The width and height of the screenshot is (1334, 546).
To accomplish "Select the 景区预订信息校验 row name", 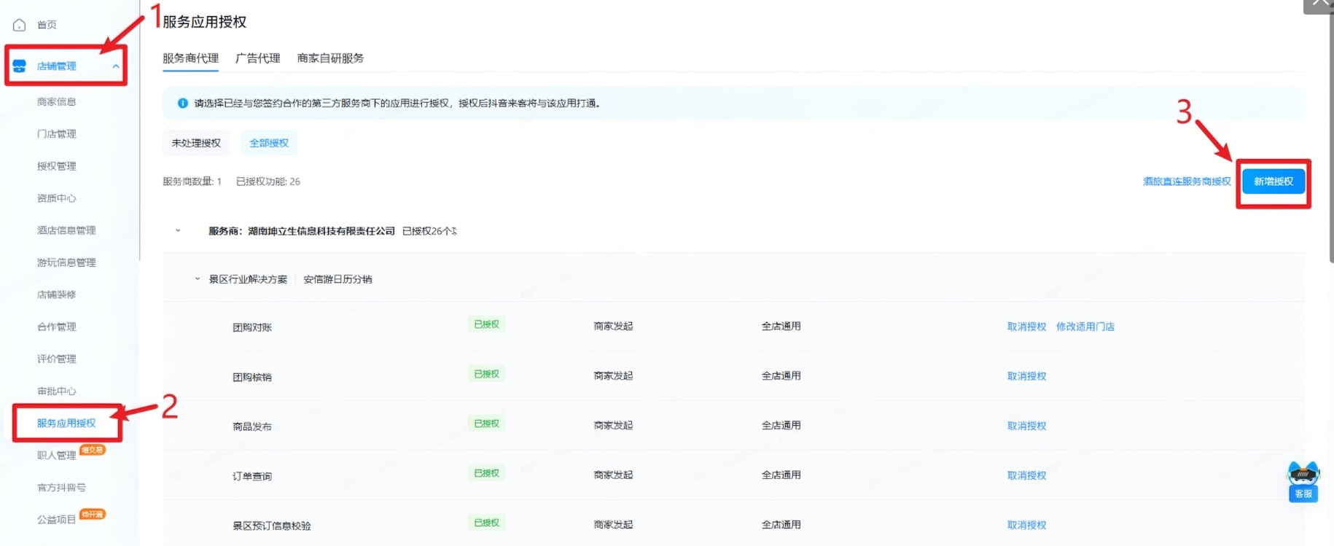I will (x=272, y=526).
